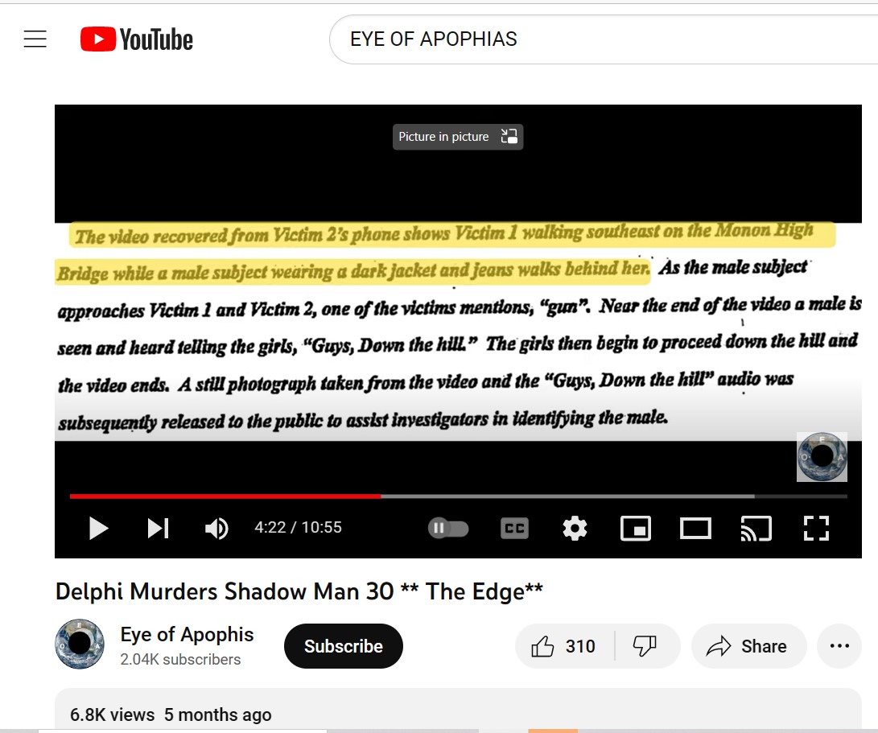Click the video frame to toggle playback

(458, 331)
